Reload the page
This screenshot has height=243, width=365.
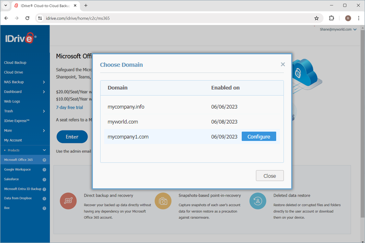point(27,18)
